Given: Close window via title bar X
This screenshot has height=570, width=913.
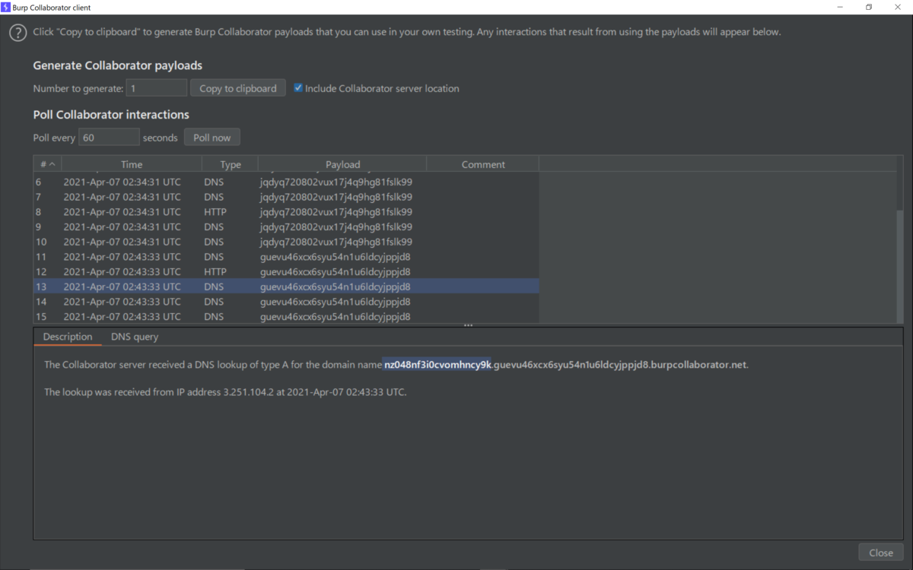Looking at the screenshot, I should coord(898,7).
